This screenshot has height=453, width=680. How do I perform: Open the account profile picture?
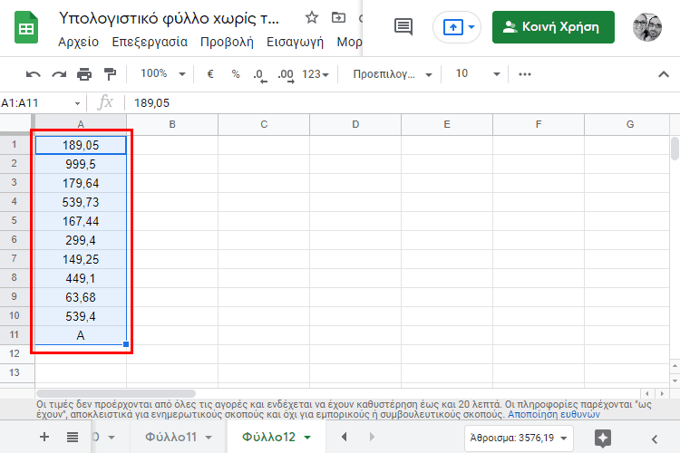pos(647,27)
